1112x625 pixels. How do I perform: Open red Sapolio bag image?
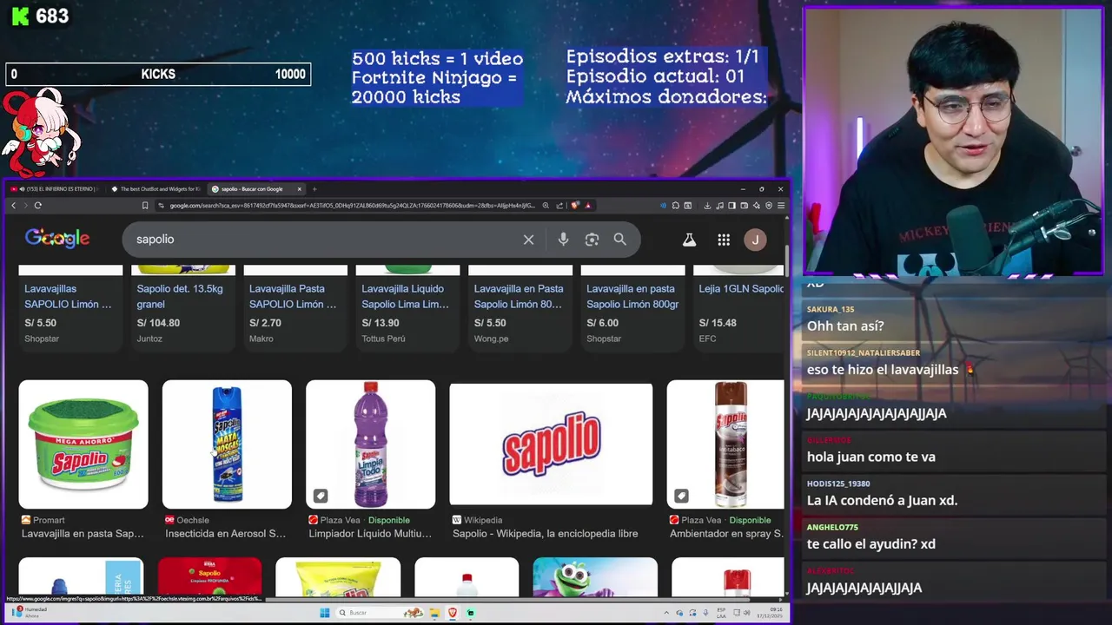pyautogui.click(x=209, y=577)
